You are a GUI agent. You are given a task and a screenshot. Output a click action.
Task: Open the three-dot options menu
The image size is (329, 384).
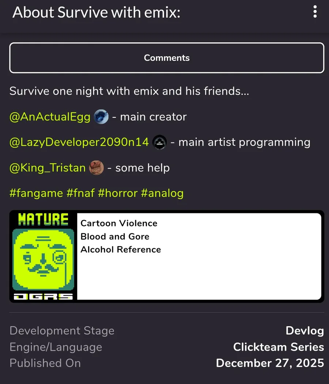[x=315, y=12]
